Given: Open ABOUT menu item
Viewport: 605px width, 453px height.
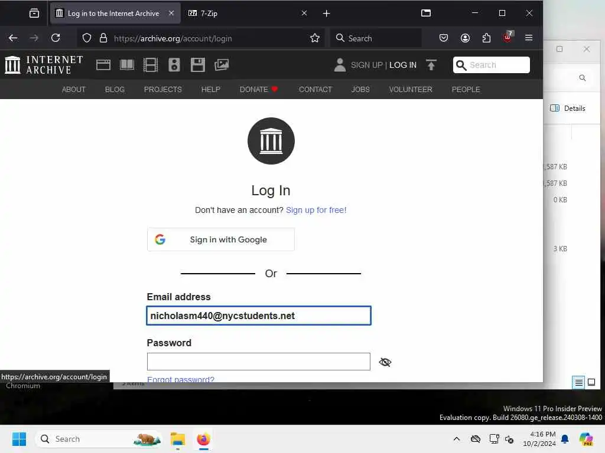Looking at the screenshot, I should [x=74, y=90].
